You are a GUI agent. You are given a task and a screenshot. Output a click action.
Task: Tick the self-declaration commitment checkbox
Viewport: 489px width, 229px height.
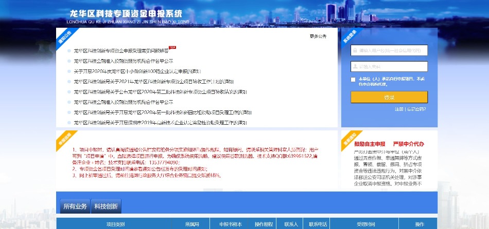point(353,80)
